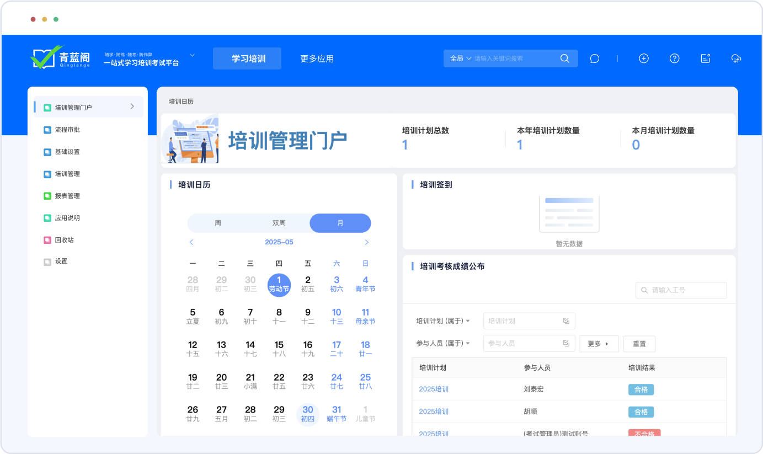Click the chat message bubble icon
Screen dimensions: 763x454
tap(594, 58)
